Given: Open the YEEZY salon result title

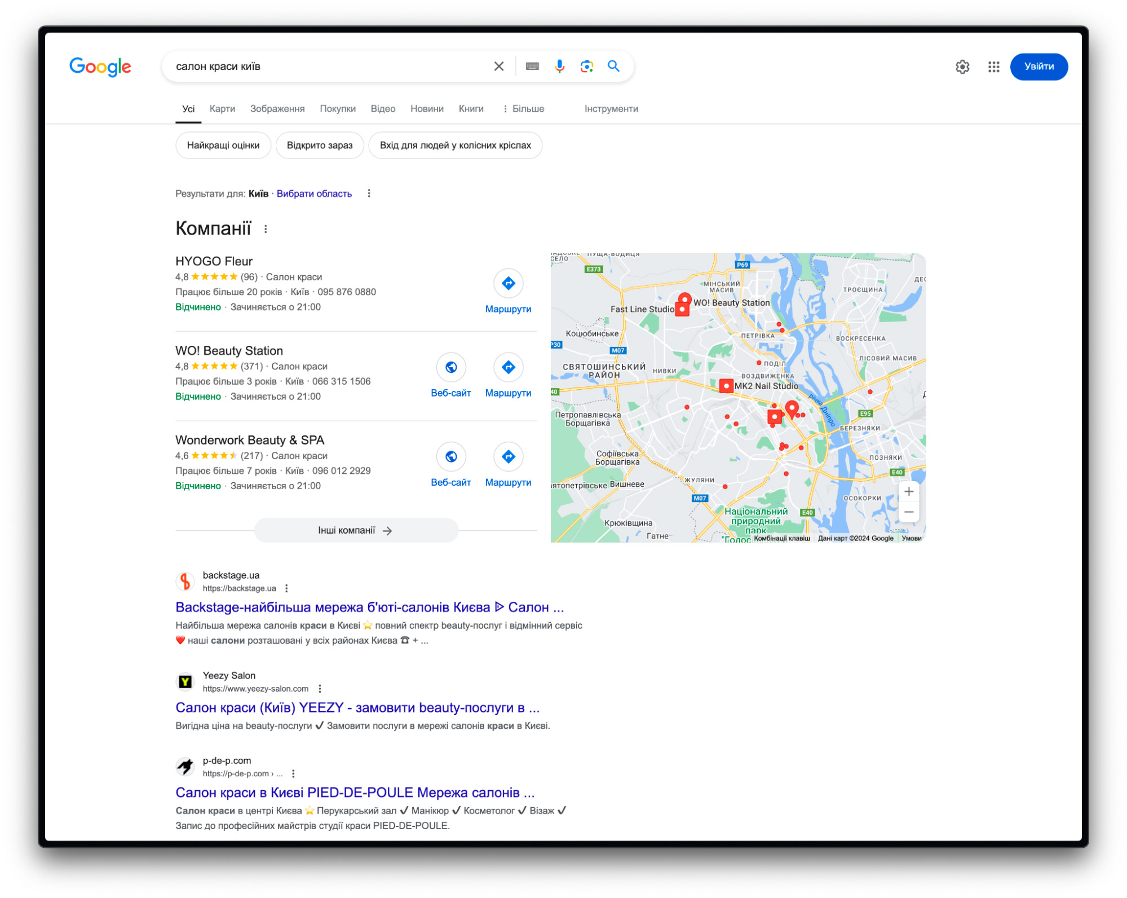Looking at the screenshot, I should point(357,708).
